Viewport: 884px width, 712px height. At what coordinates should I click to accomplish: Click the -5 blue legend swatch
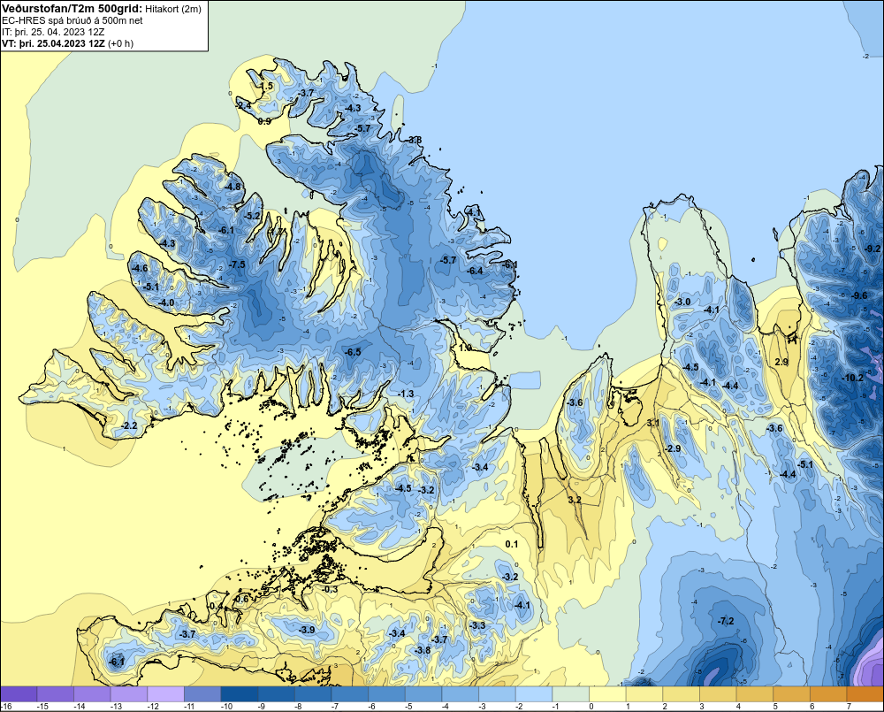pyautogui.click(x=423, y=694)
